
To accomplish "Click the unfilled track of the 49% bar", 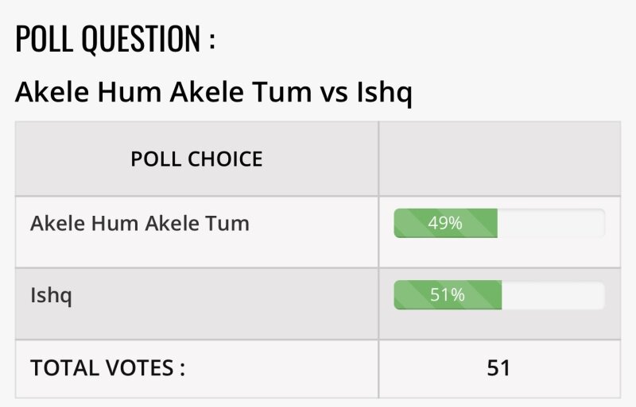I will 550,224.
